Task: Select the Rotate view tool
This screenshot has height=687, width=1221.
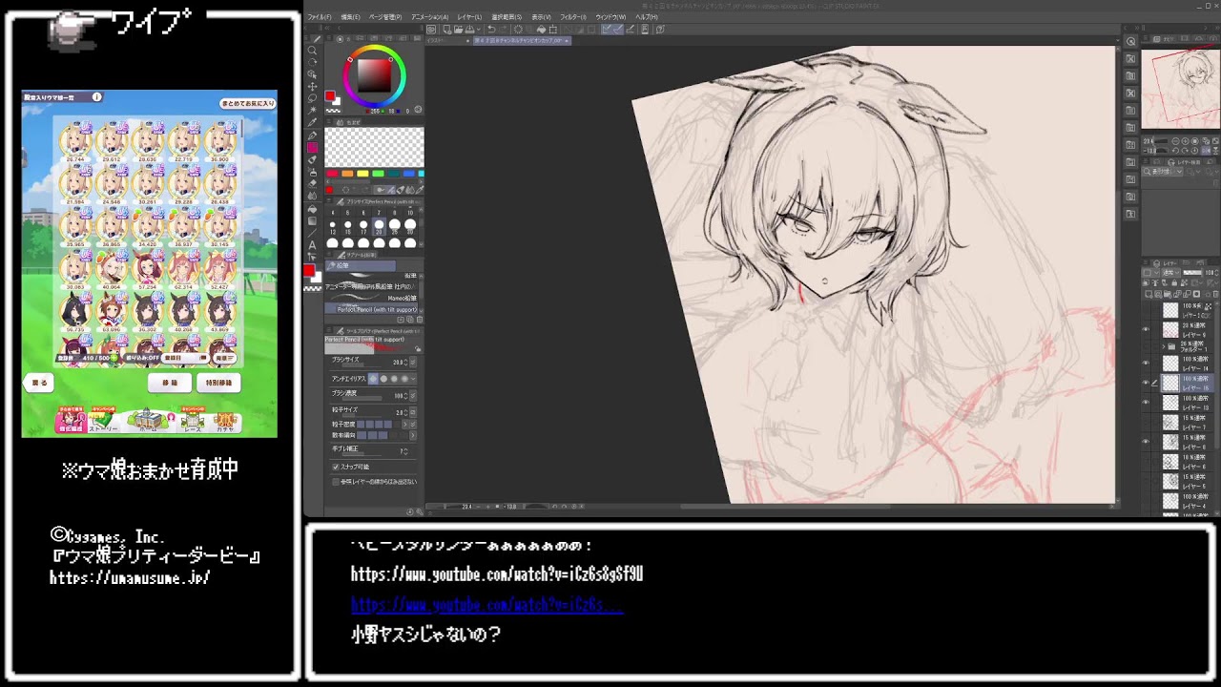Action: point(312,62)
